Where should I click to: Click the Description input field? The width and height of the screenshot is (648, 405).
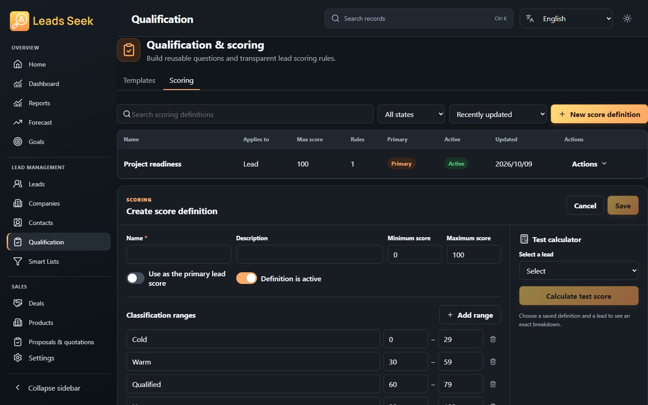(310, 254)
